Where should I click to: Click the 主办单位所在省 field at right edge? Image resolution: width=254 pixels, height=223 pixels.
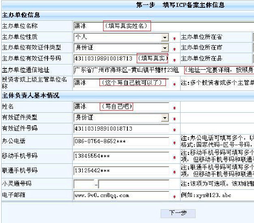point(252,37)
